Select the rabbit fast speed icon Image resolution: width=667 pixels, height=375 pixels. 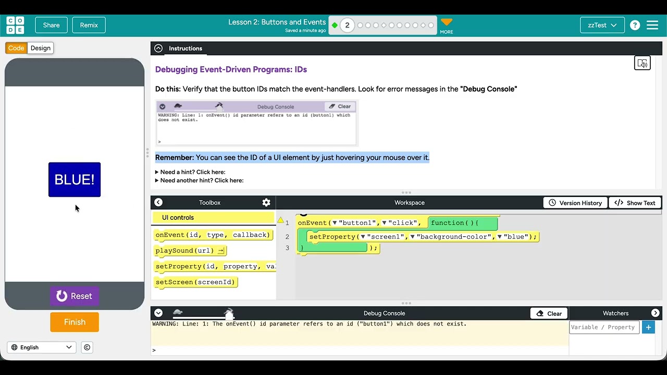229,312
